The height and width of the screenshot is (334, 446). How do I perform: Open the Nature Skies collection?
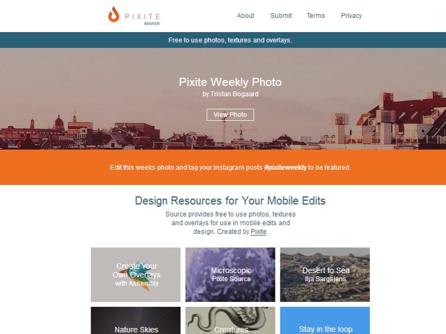[136, 320]
